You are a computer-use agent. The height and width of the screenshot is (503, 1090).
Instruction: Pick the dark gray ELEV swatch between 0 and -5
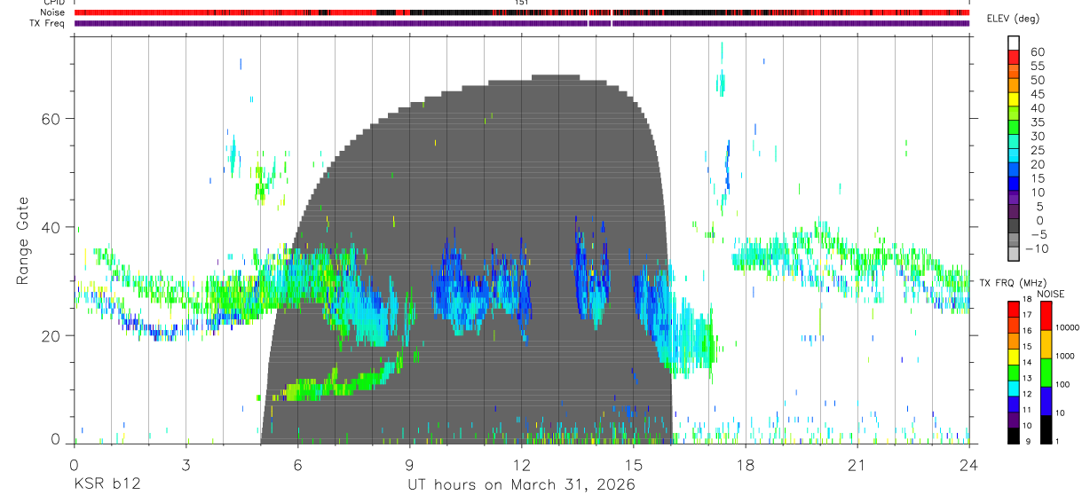click(1014, 227)
